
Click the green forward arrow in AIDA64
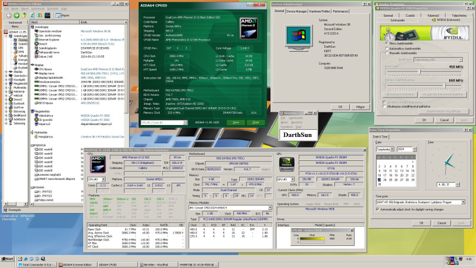coord(17,15)
